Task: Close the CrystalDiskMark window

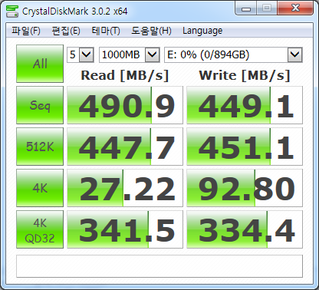Action: [296, 8]
